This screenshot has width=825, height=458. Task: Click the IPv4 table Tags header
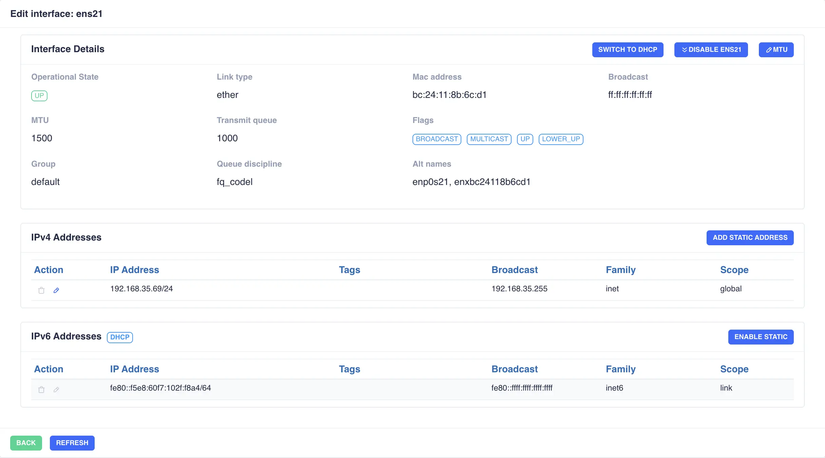tap(349, 270)
